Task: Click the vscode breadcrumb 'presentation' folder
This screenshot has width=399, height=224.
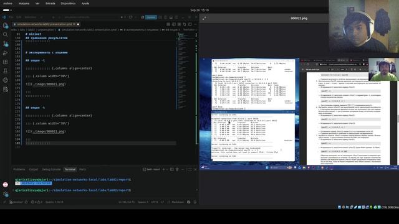Action: 46,30
